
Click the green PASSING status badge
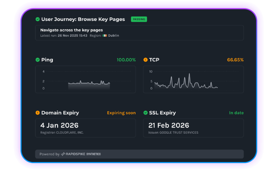point(139,19)
